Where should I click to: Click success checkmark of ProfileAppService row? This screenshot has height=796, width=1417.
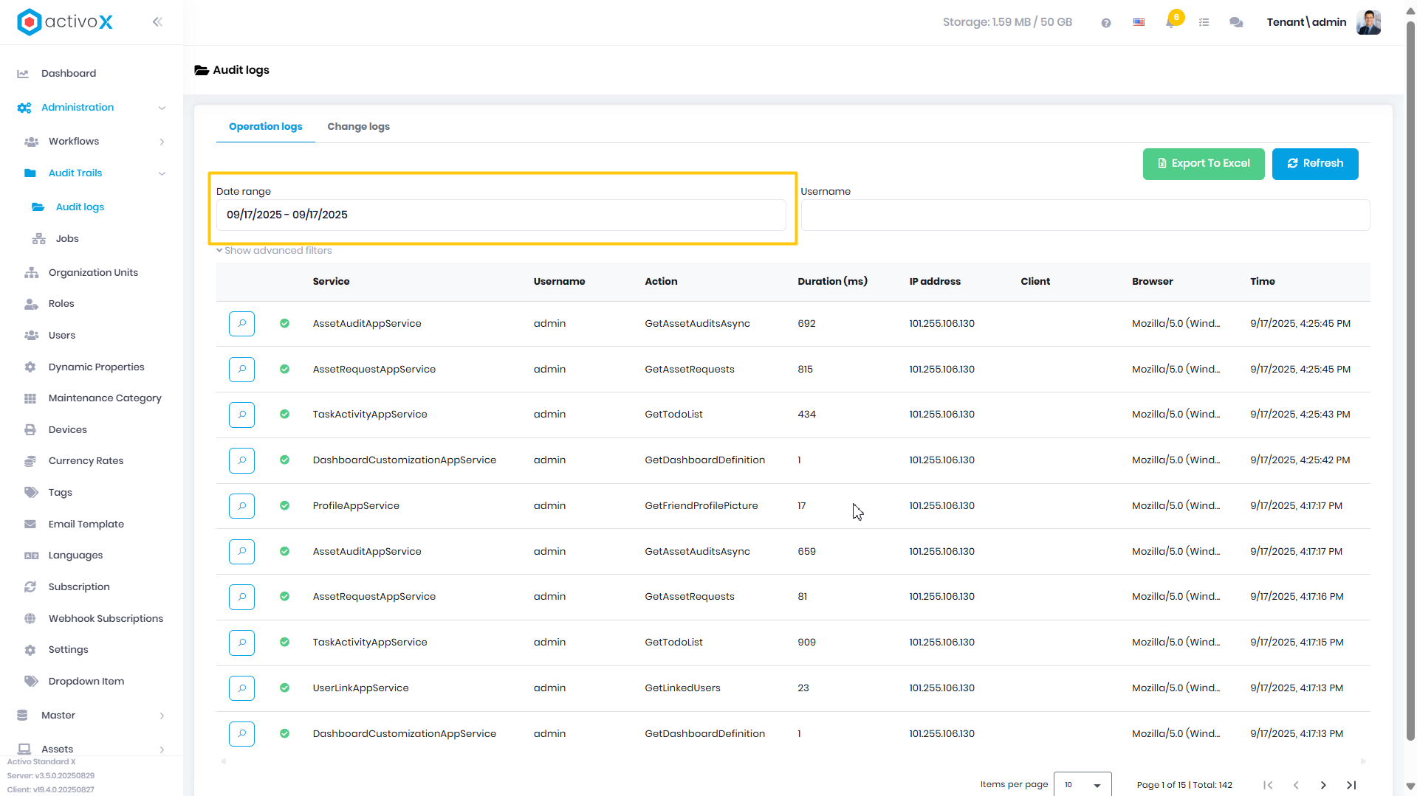284,506
